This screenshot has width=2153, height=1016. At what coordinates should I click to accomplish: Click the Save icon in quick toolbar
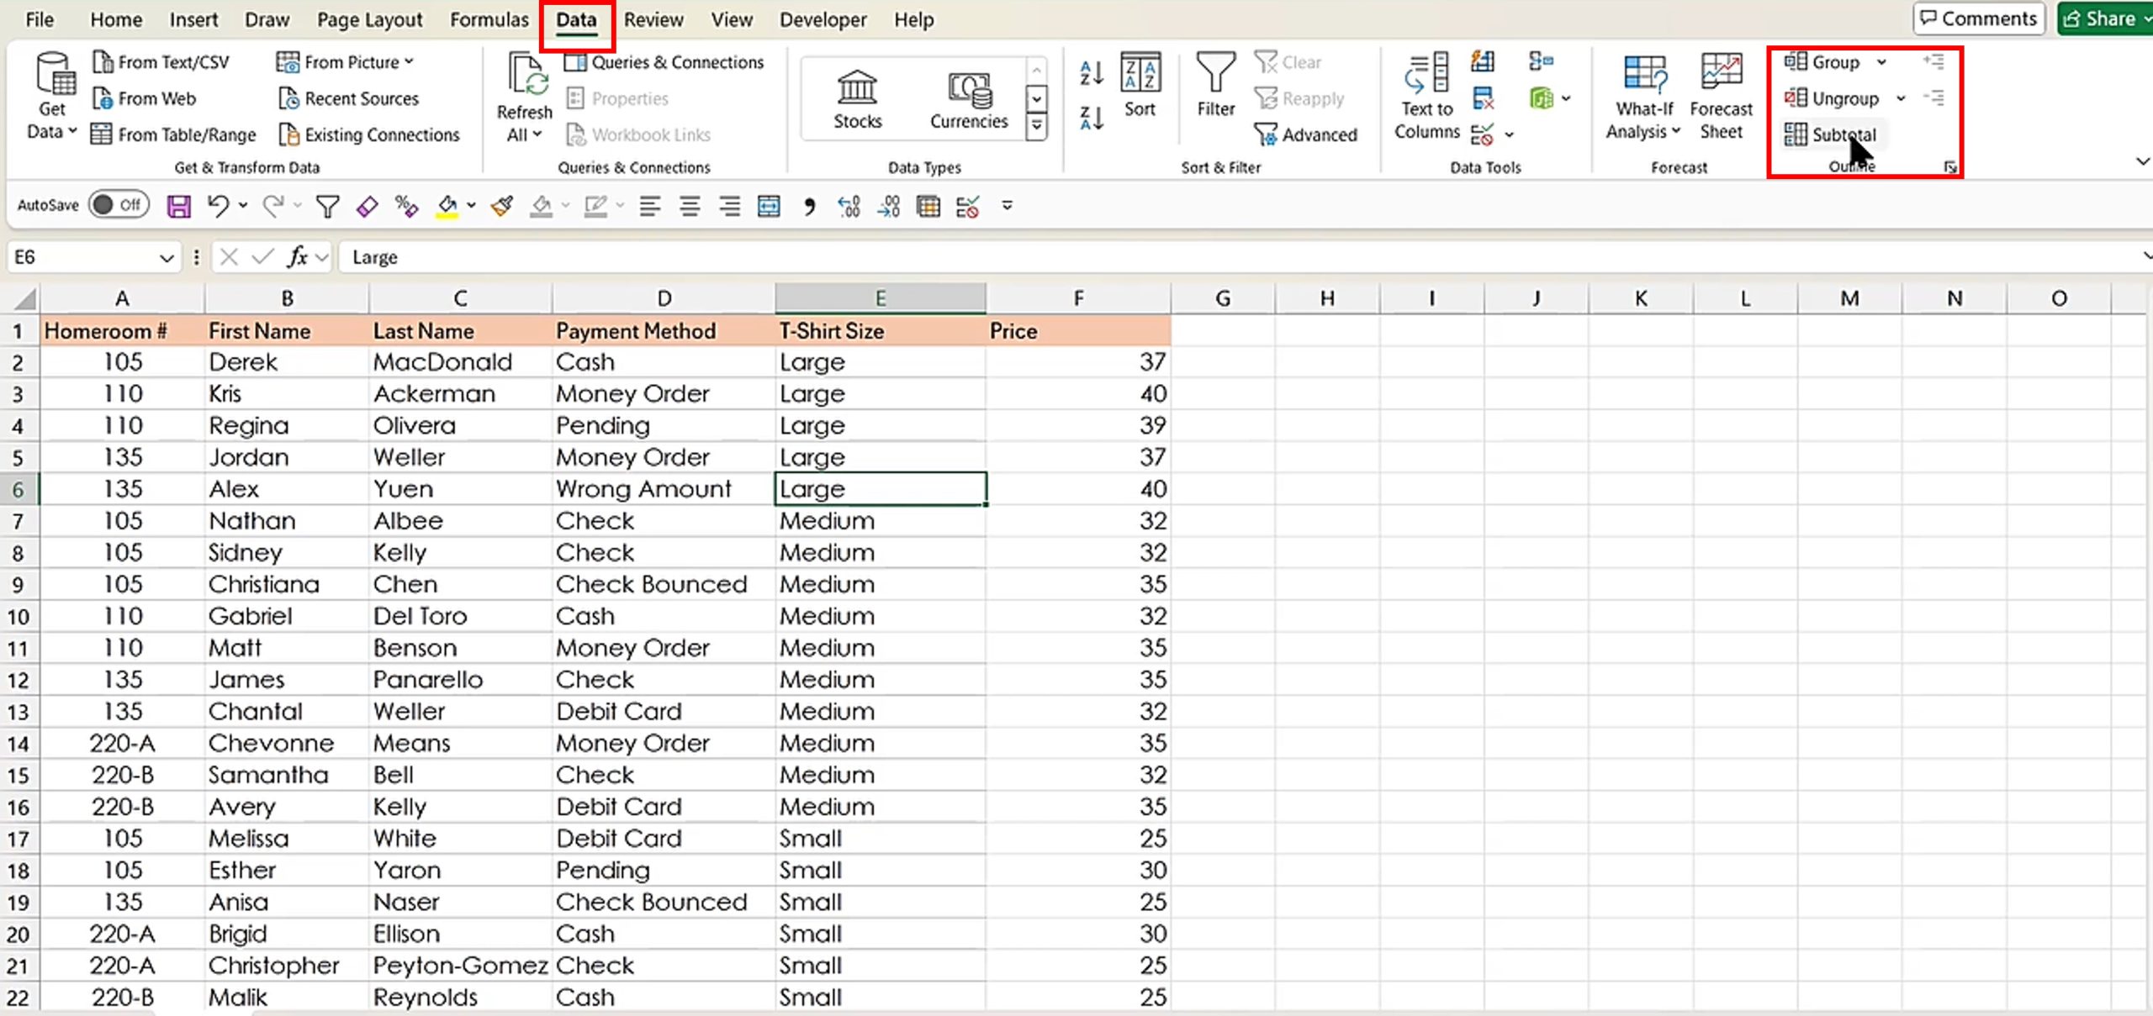pos(178,206)
